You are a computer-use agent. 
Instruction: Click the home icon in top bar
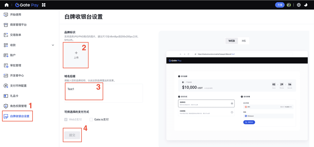pos(6,5)
